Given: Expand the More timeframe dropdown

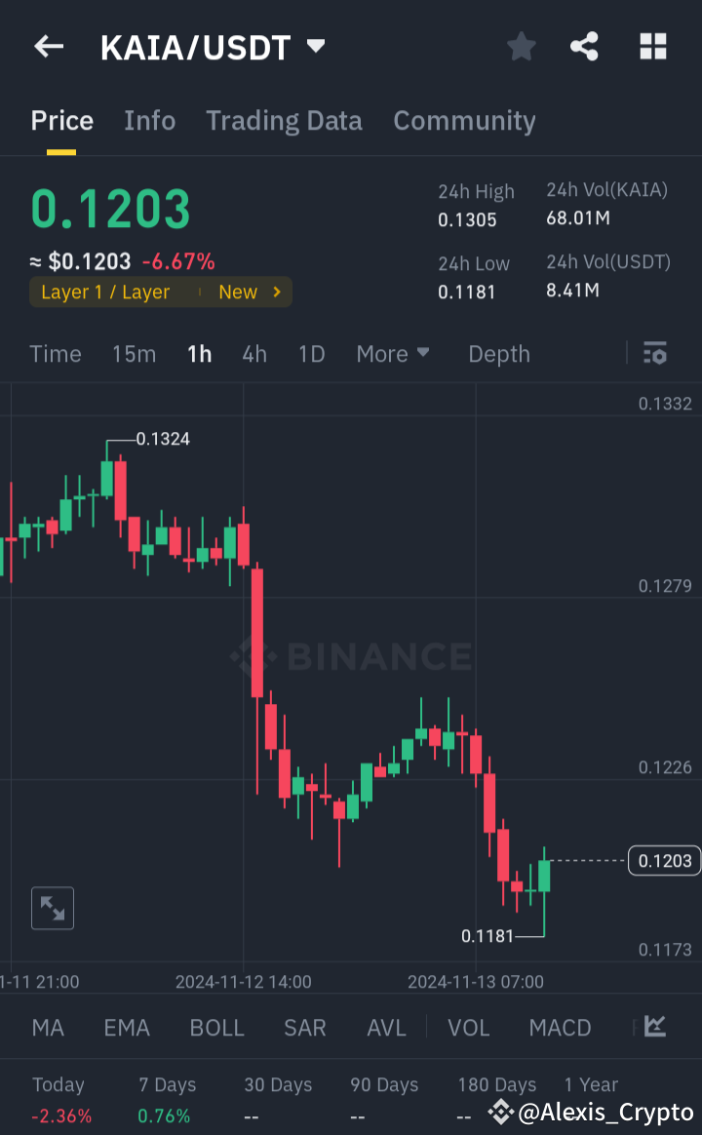Looking at the screenshot, I should pos(393,354).
